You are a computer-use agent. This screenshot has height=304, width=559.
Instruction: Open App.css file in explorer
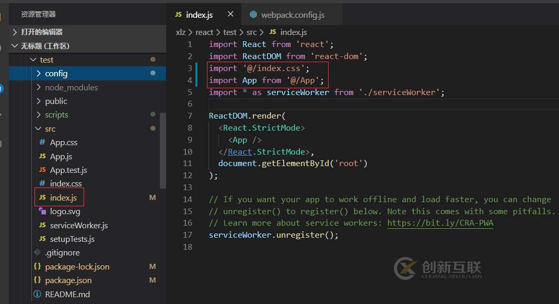(63, 143)
